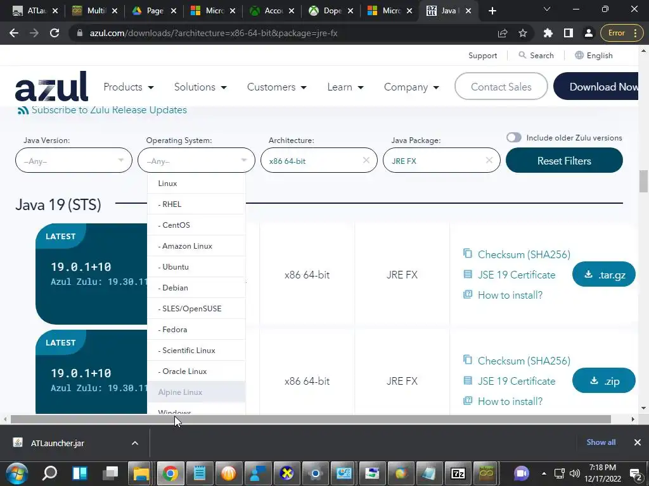Screen dimensions: 649x486
Task: Open the side panel icon
Action: [569, 33]
